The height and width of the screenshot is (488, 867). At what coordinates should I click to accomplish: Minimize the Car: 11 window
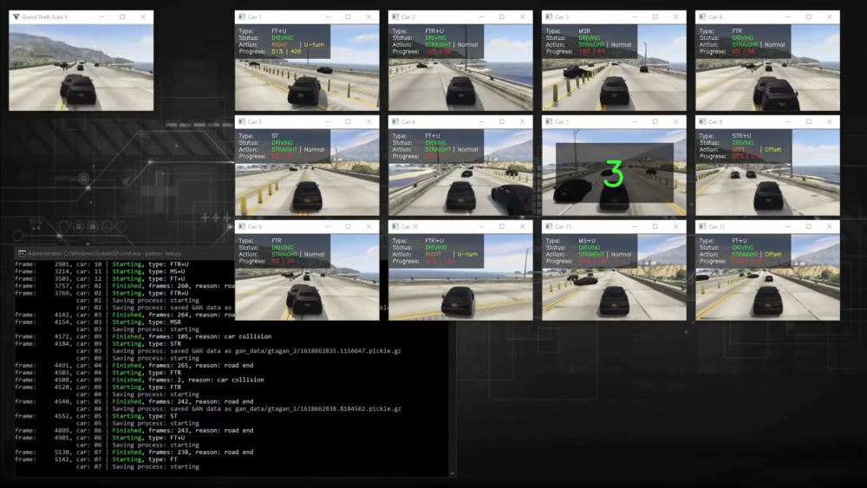click(635, 226)
